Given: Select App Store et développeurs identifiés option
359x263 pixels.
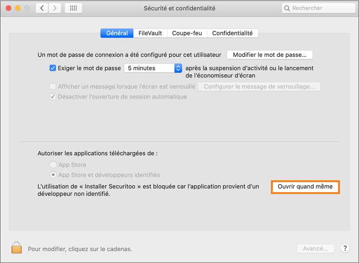Looking at the screenshot, I should click(53, 175).
